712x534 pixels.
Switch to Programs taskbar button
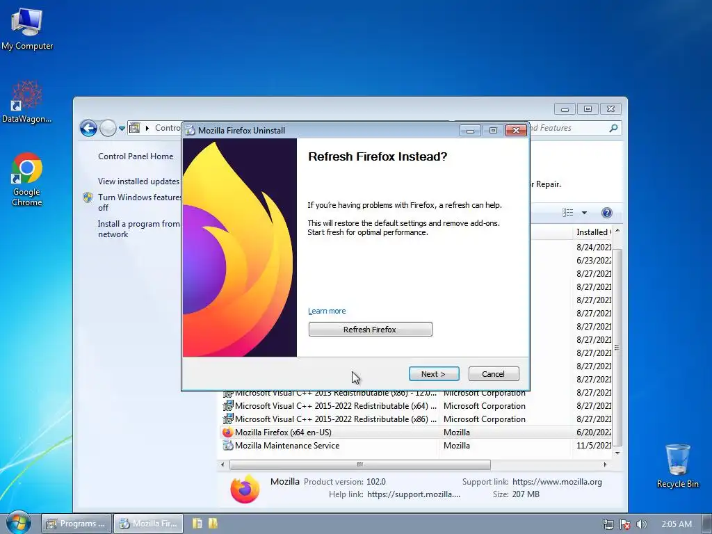point(76,524)
